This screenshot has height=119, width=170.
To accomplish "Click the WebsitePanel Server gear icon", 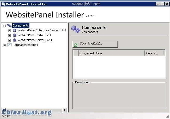I will coord(14,40).
